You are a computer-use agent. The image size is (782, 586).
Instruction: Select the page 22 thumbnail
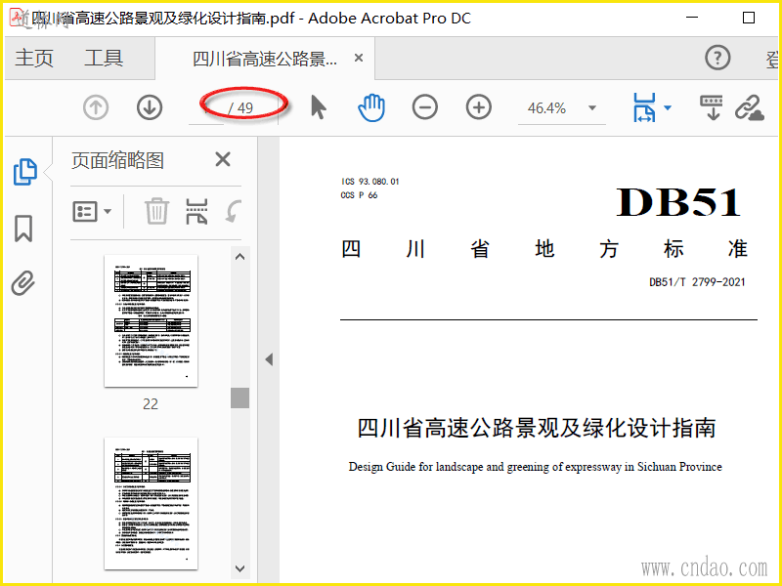point(151,321)
